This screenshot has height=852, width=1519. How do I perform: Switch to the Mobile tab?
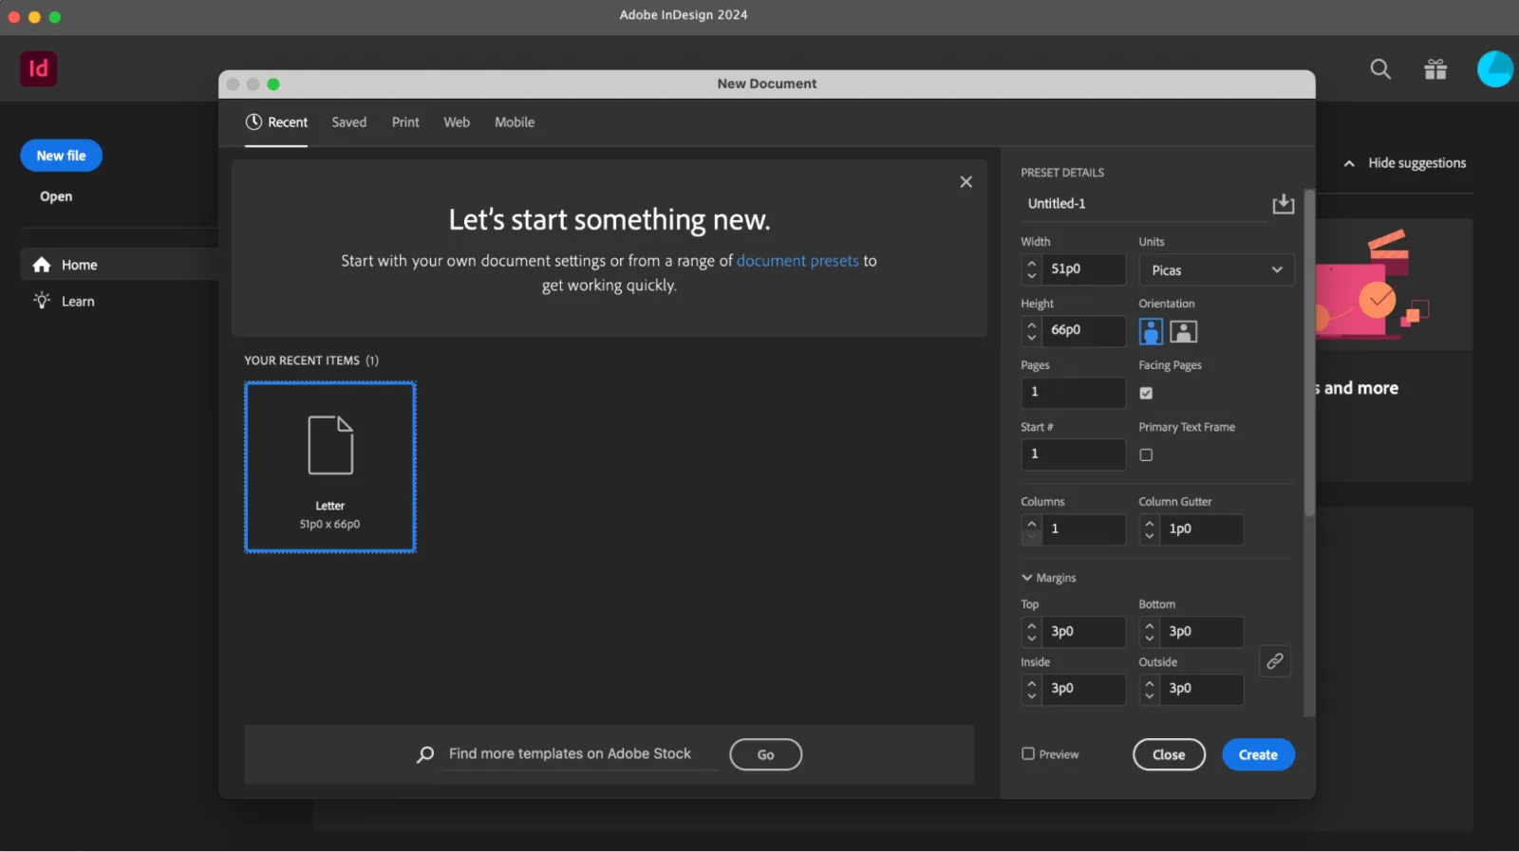[x=515, y=122]
